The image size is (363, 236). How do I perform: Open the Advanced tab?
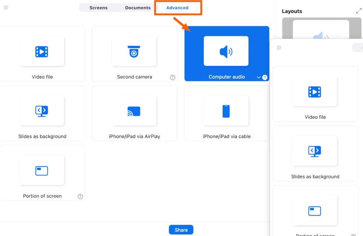point(177,8)
